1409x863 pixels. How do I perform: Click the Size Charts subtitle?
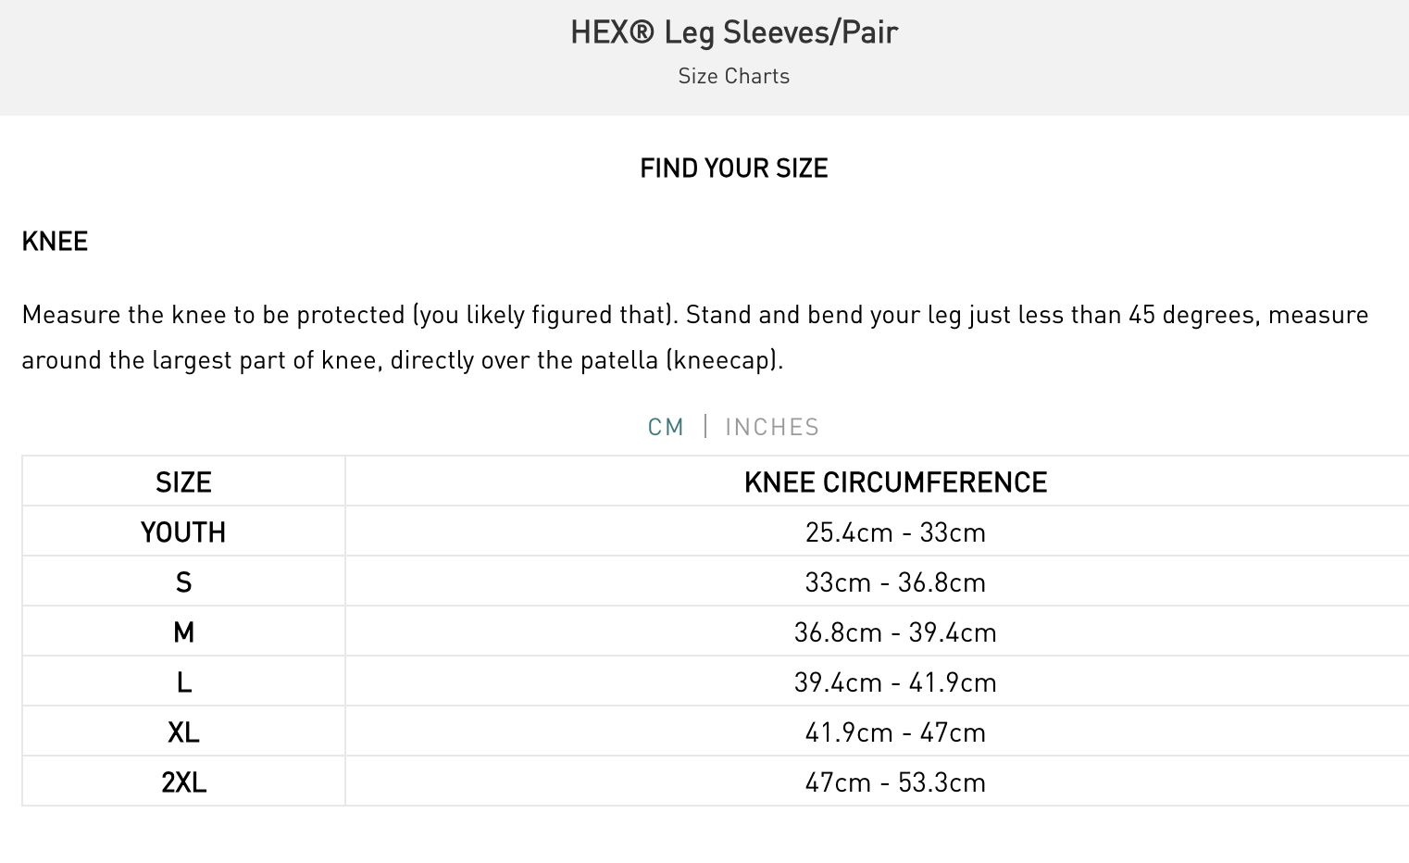point(734,76)
